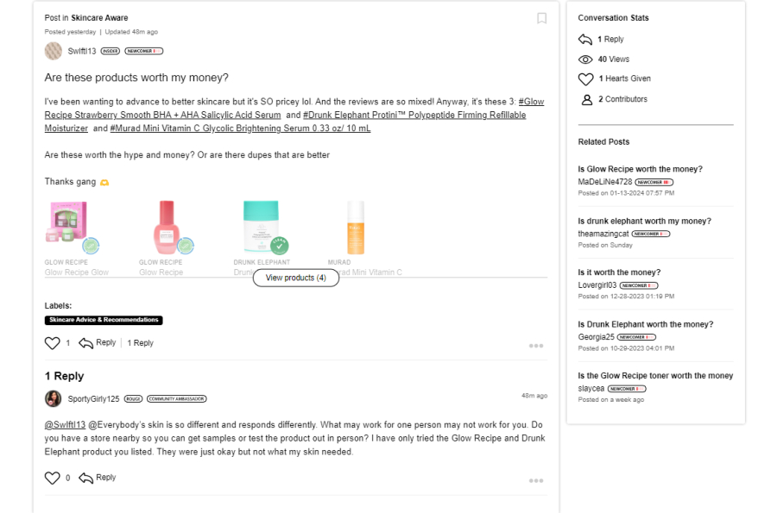
Task: Click the reply arrow icon under the original post
Action: tap(86, 343)
